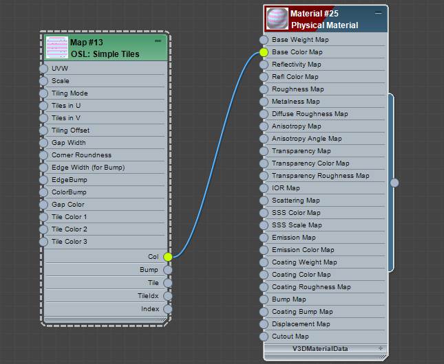This screenshot has height=364, width=444.
Task: Click Material #25 output socket on right side
Action: [394, 183]
